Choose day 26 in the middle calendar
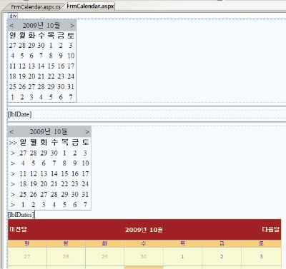This screenshot has height=269, width=286. click(x=34, y=194)
